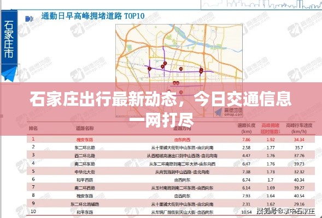Screen dimensions: 322x218
Task: Click the delay index value 1.73
Action: [271, 172]
